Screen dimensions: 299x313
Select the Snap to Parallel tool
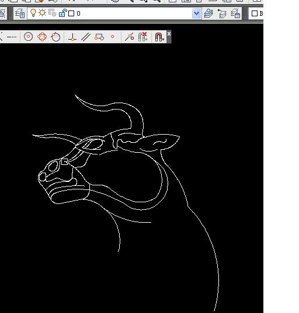86,37
